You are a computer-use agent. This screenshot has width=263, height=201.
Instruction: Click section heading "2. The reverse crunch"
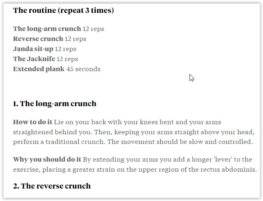tap(52, 186)
